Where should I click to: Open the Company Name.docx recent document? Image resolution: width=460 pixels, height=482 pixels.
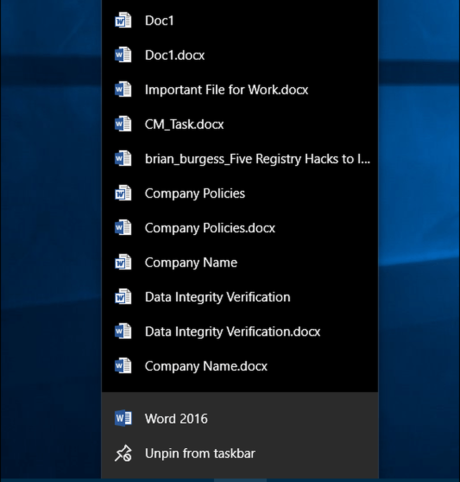tap(206, 366)
